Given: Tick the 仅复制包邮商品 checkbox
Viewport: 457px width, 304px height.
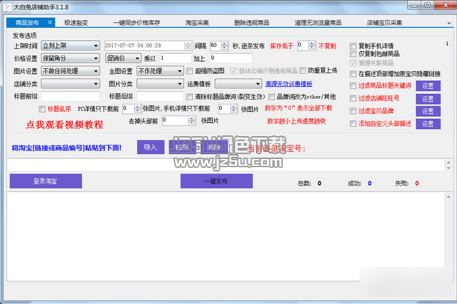Looking at the screenshot, I should tap(353, 54).
